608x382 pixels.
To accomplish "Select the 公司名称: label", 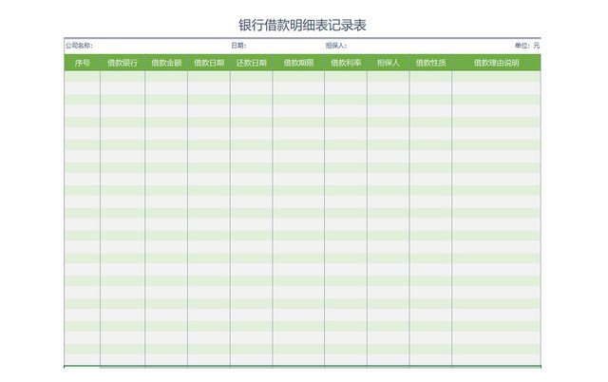I will 79,46.
